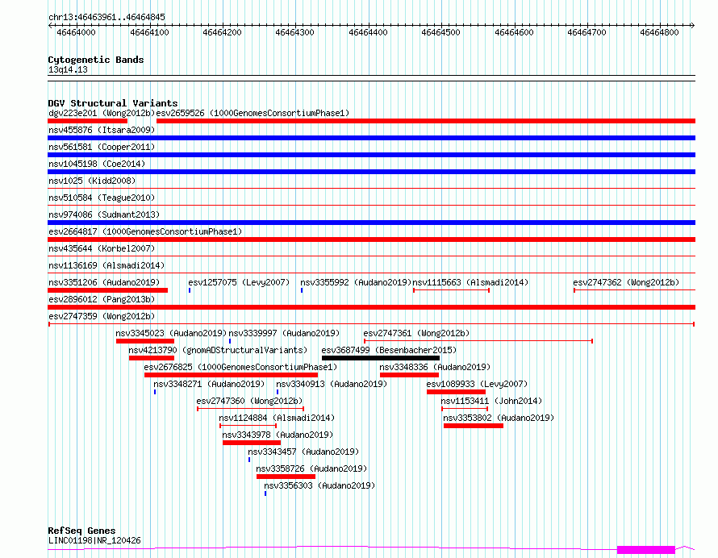Open variant nsv1045198 (Coe2014)
The width and height of the screenshot is (718, 558).
pos(97,164)
